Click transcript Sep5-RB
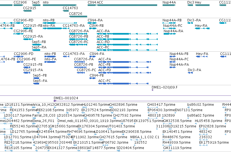This screenshot has height=152, width=231. click(x=37, y=45)
